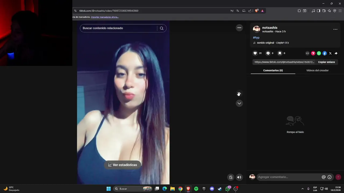The height and width of the screenshot is (193, 344).
Task: Click cast screen icon in address bar
Action: tap(244, 11)
